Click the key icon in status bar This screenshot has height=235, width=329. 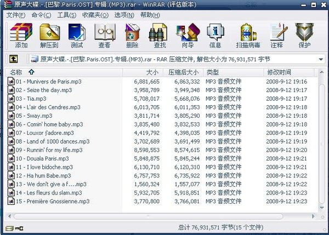(x=19, y=228)
